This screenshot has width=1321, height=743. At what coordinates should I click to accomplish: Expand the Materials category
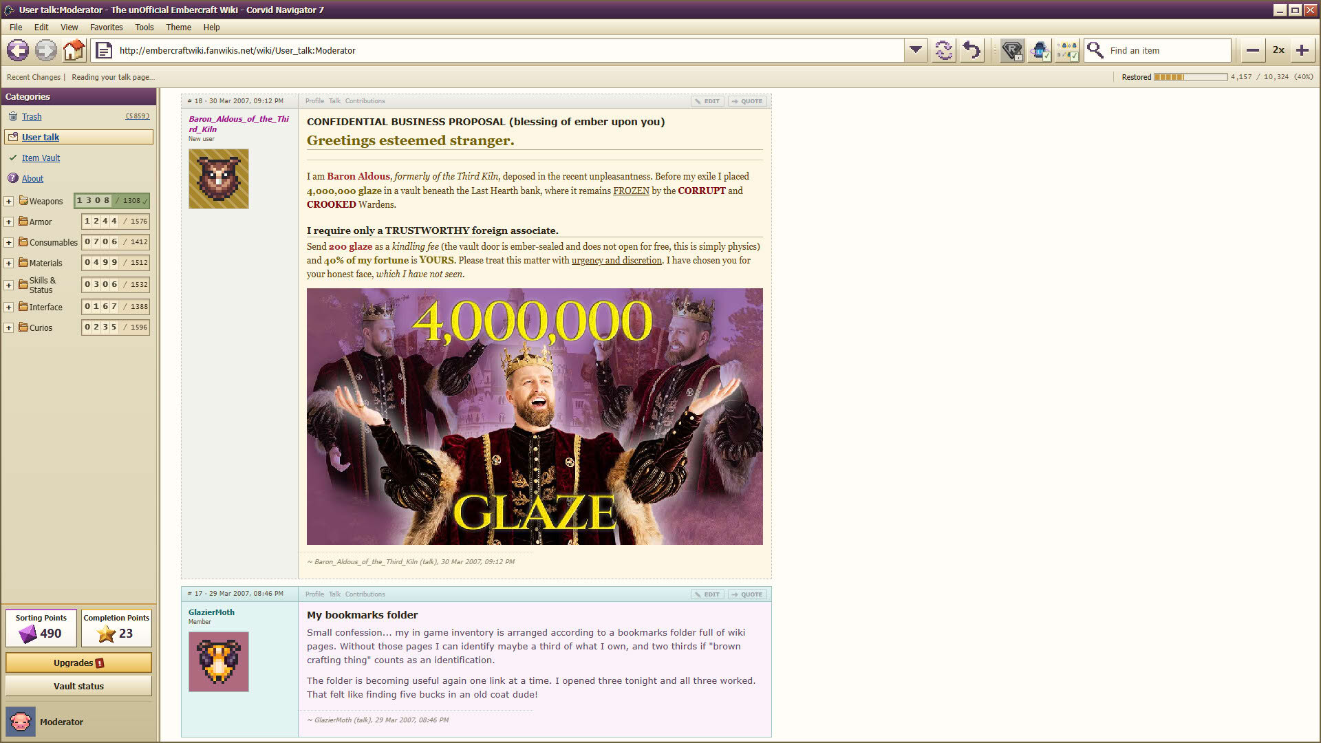9,263
